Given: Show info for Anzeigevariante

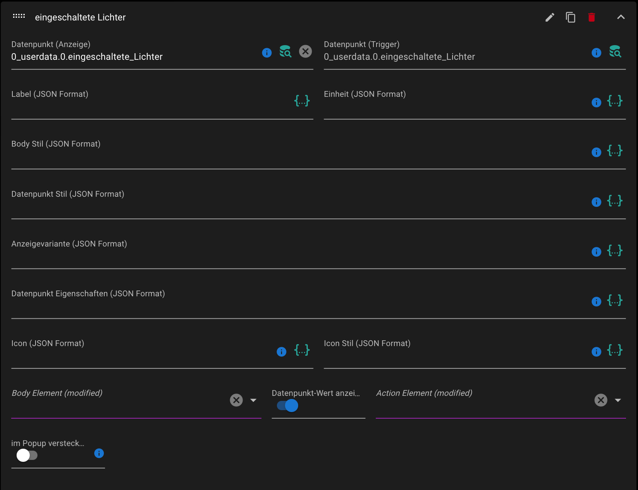Looking at the screenshot, I should pos(596,252).
